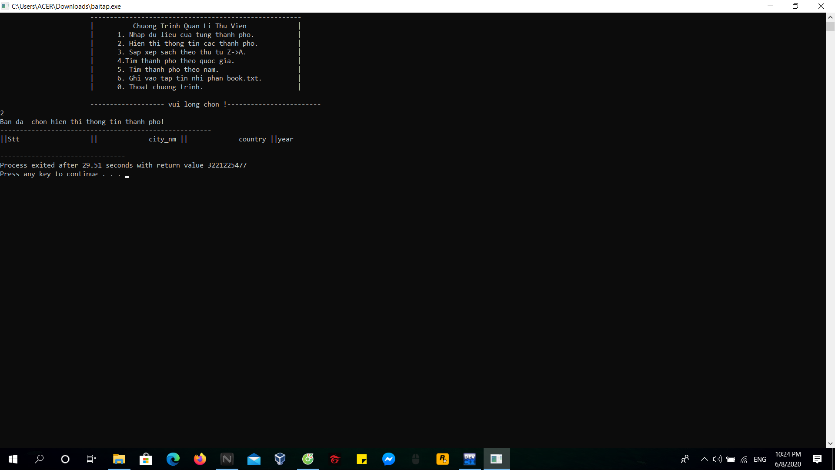Click the console scrollbar down arrow
Viewport: 835px width, 470px height.
[x=830, y=444]
